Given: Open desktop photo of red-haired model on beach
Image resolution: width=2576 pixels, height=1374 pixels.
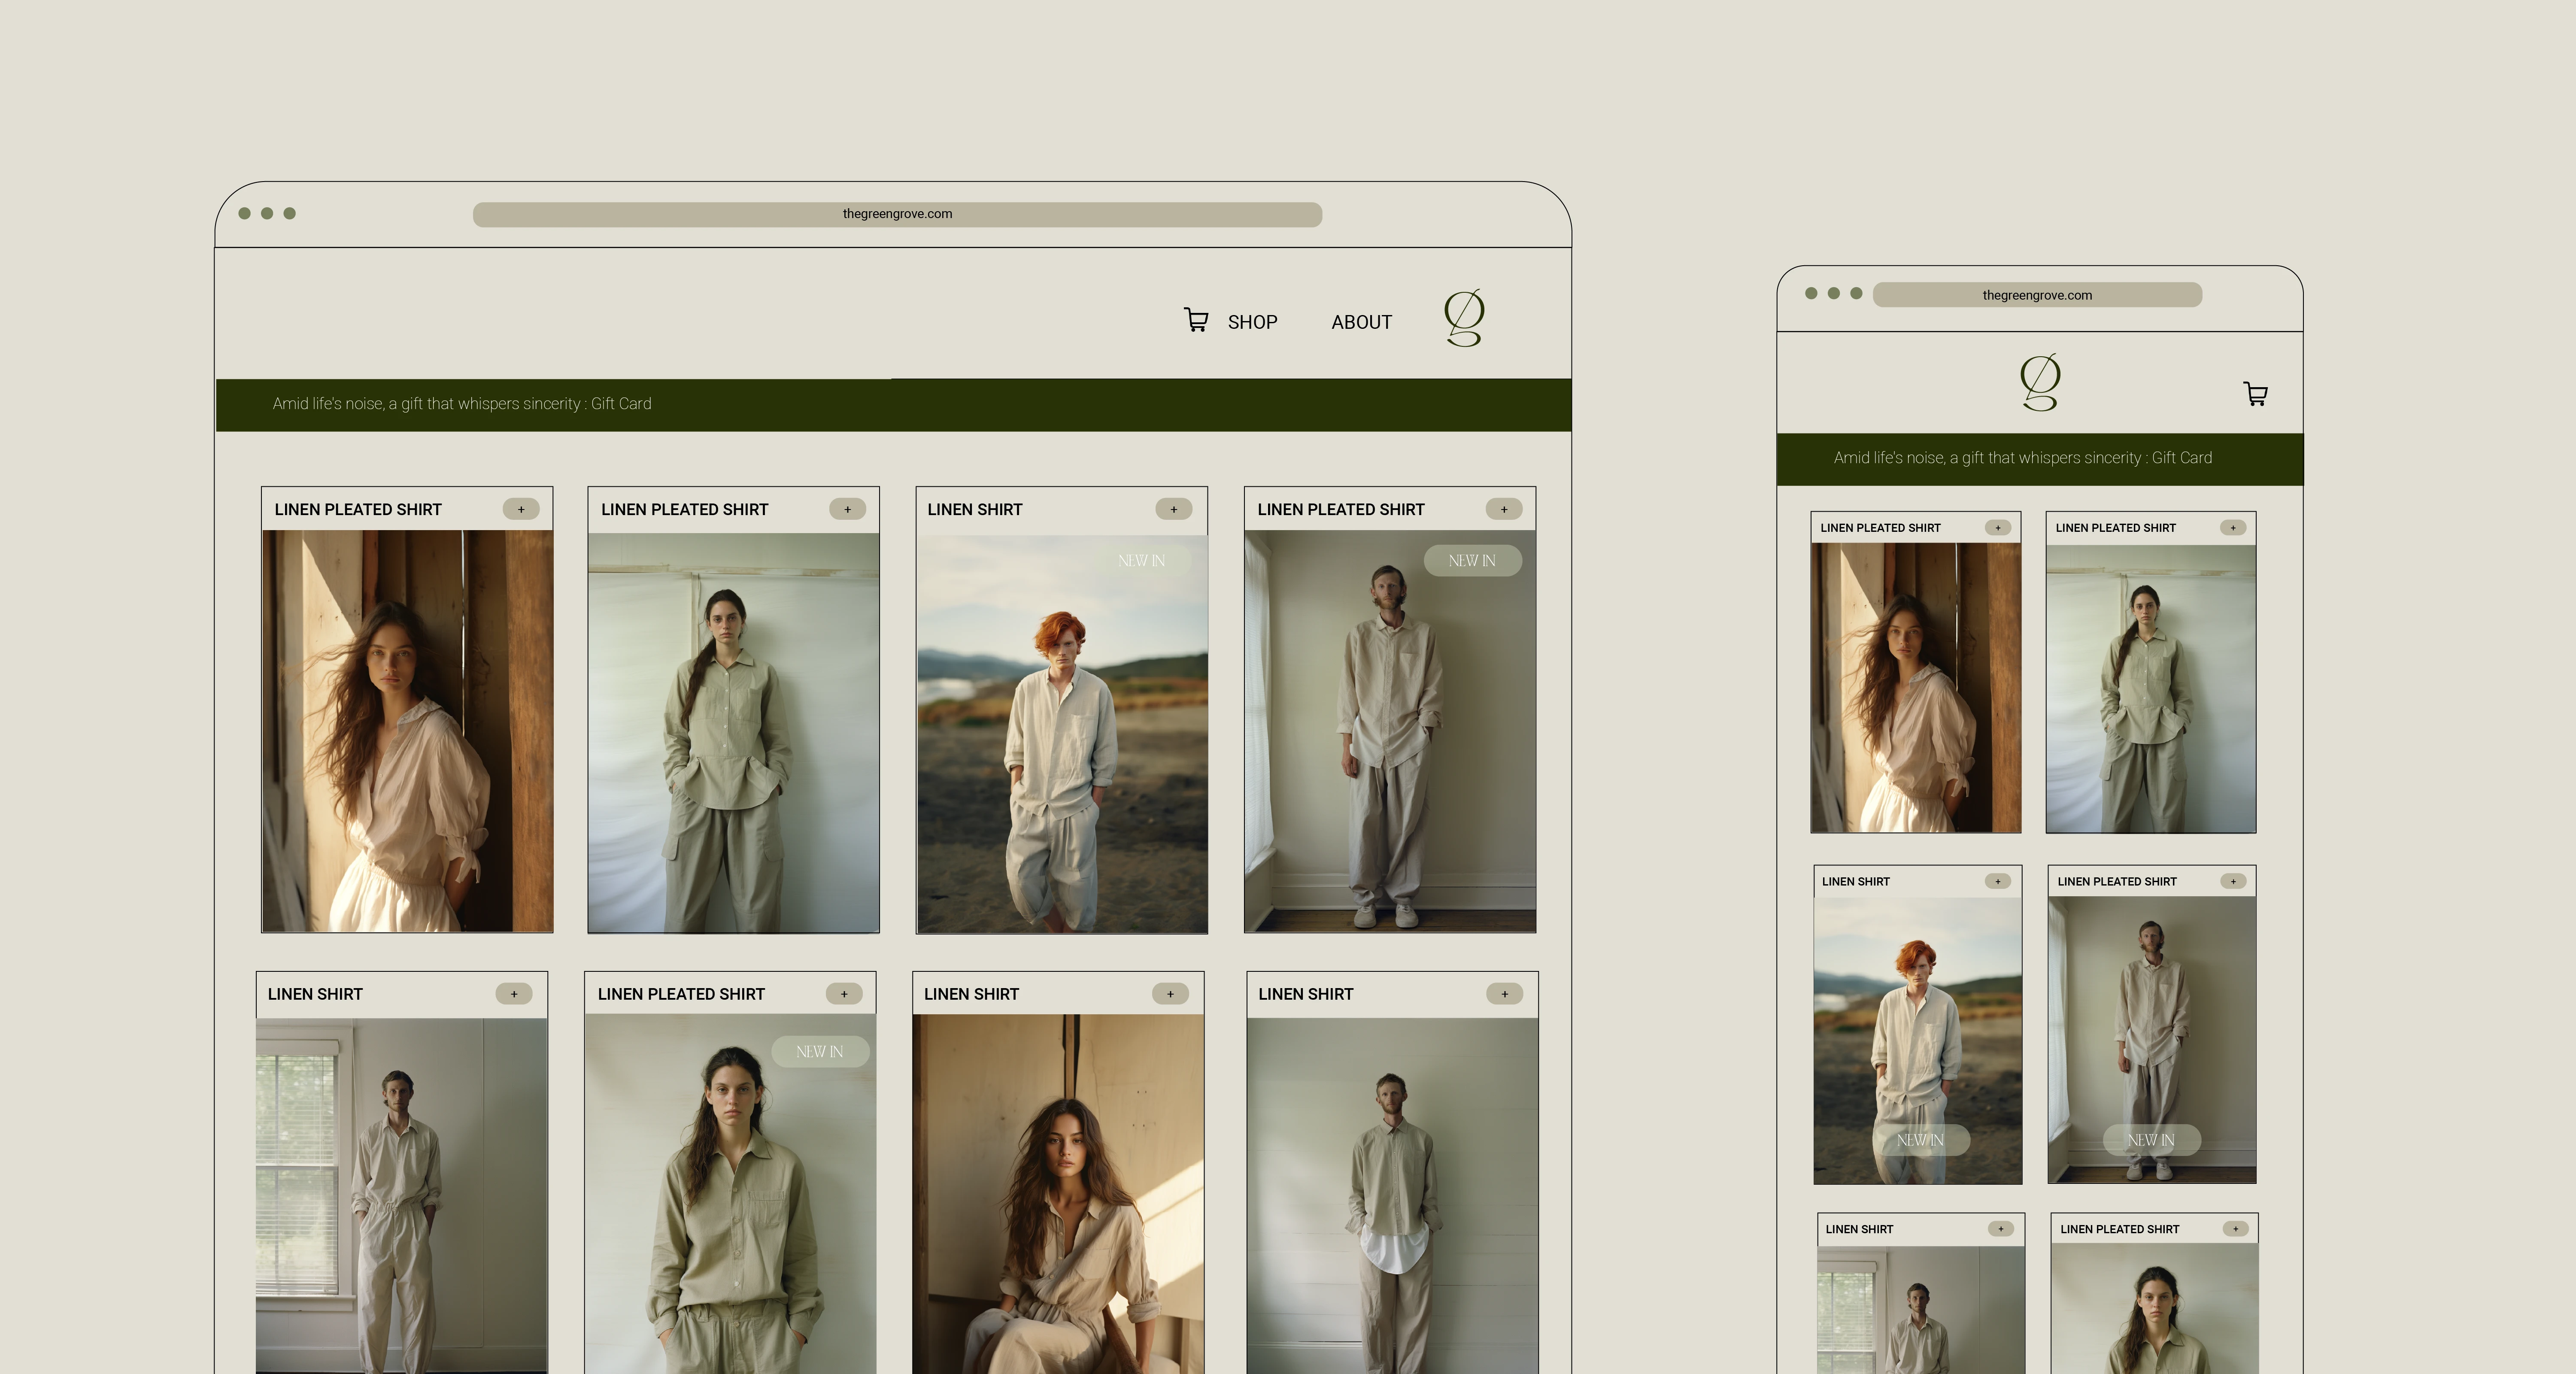Looking at the screenshot, I should [1062, 734].
